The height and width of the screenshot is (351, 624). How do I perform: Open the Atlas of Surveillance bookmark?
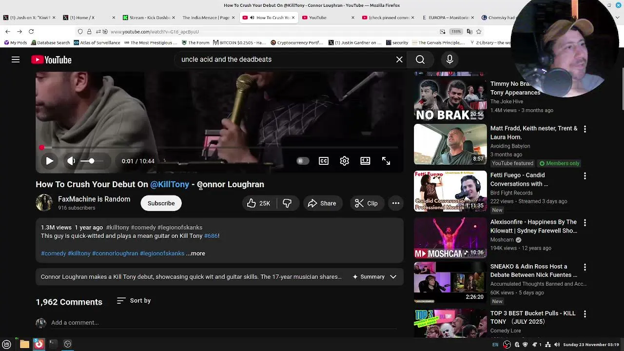coord(97,43)
